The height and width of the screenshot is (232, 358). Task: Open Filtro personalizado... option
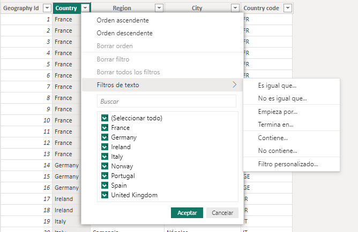288,164
